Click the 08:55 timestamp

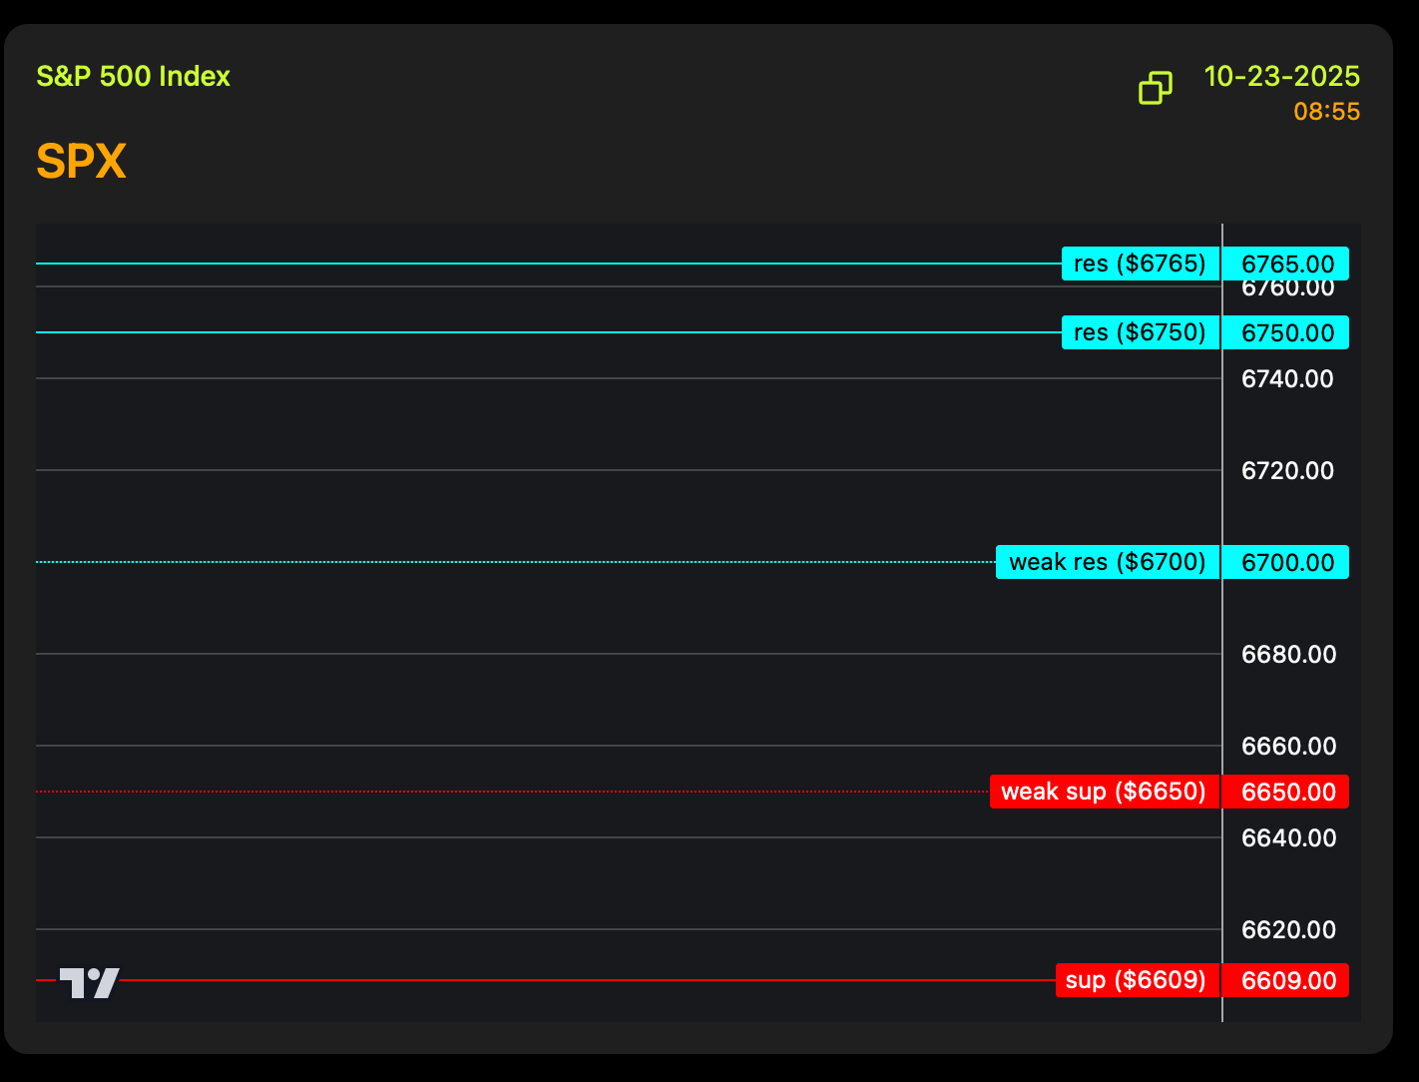point(1326,112)
